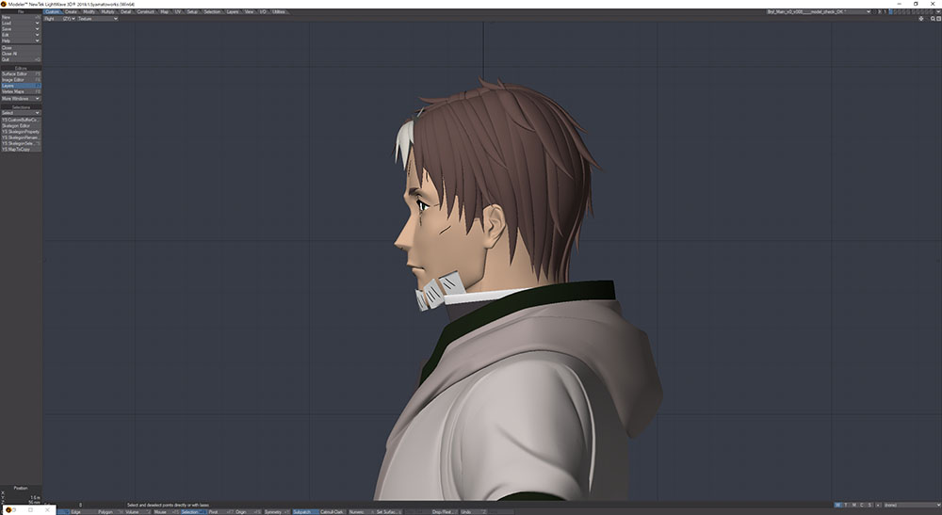
Task: Click the Skelegon Editor plugin button
Action: 21,126
